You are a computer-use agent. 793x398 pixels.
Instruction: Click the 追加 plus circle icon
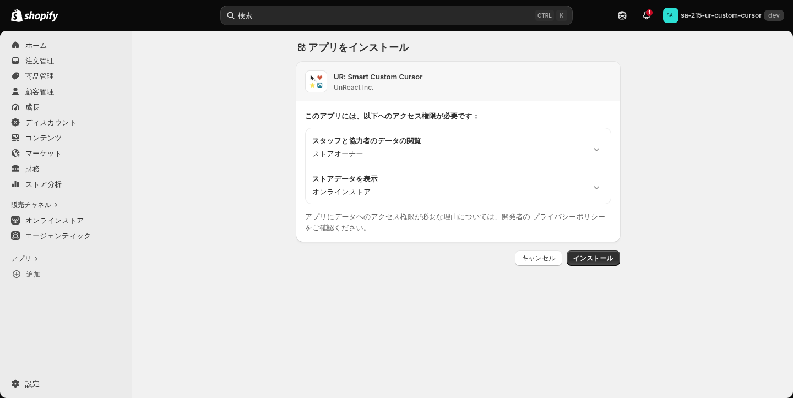17,274
